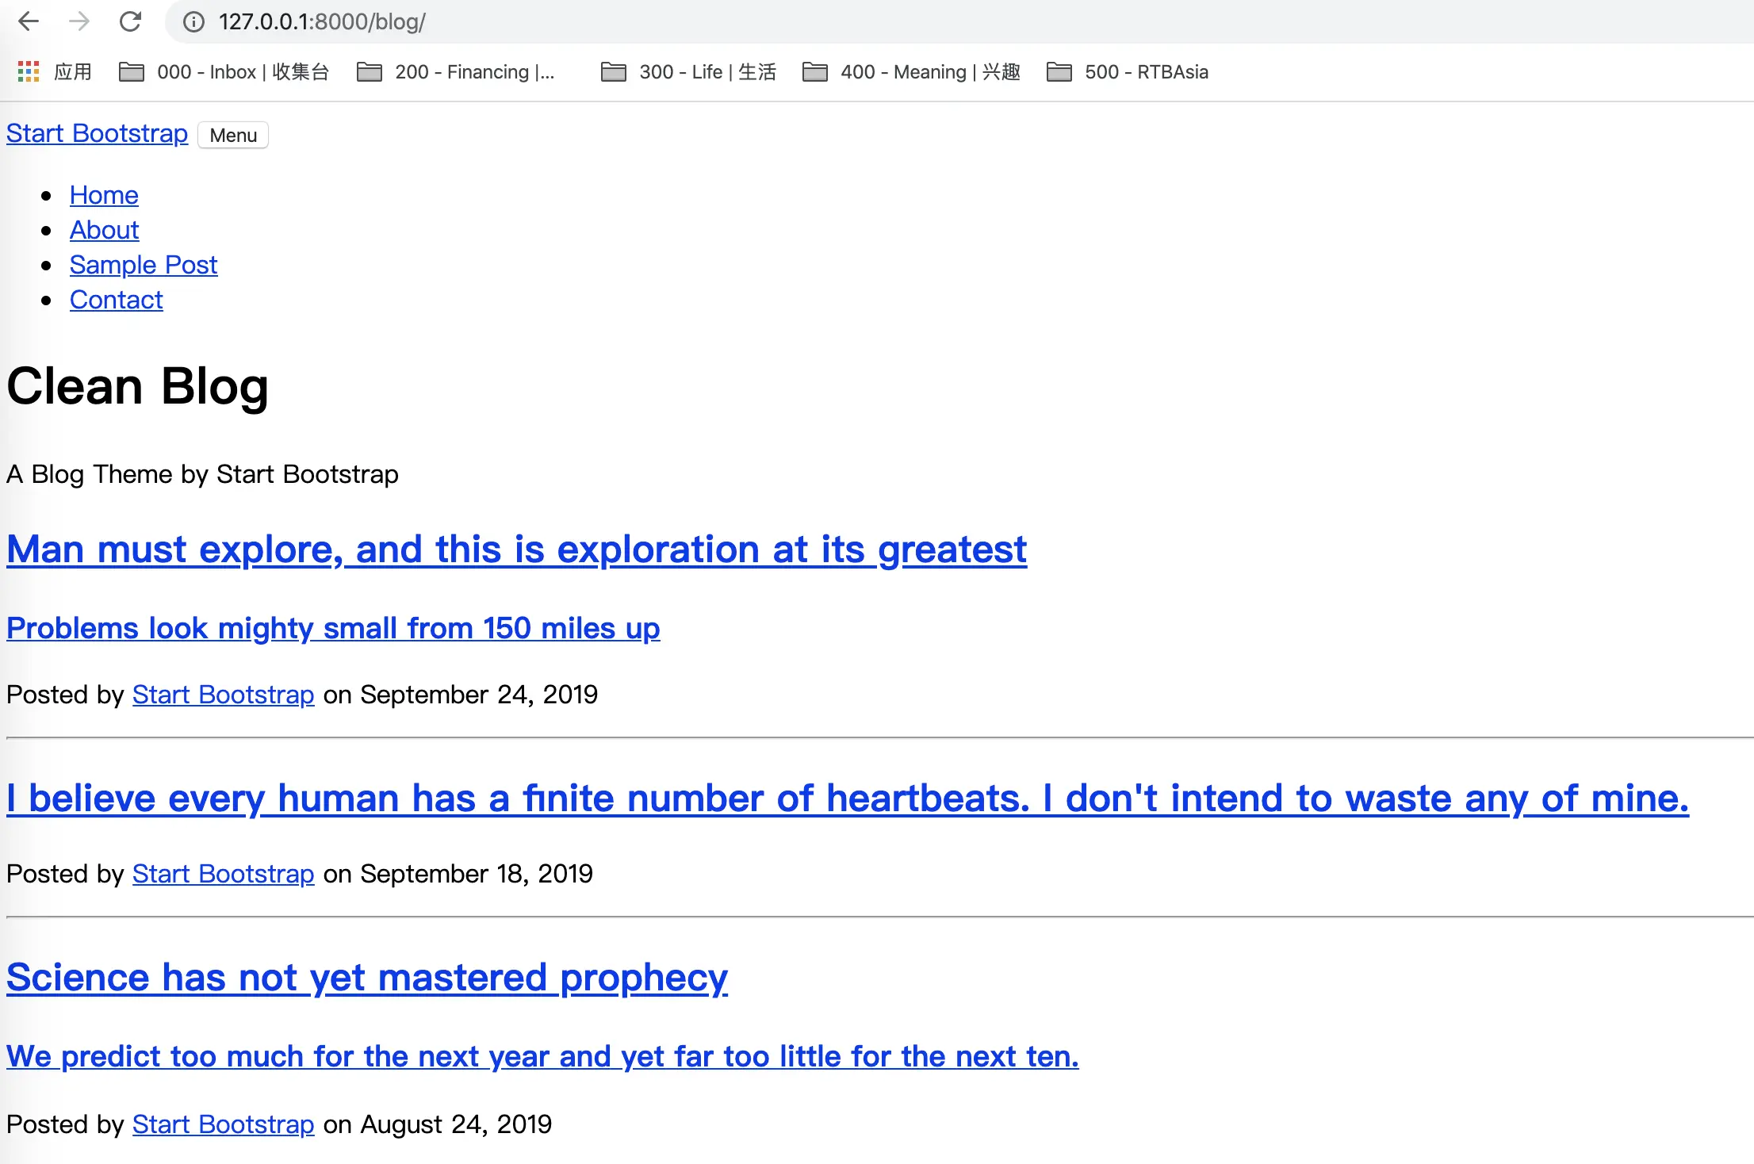Open the 000 - Inbox bookmark folder
Viewport: 1754px width, 1164px height.
[x=224, y=72]
